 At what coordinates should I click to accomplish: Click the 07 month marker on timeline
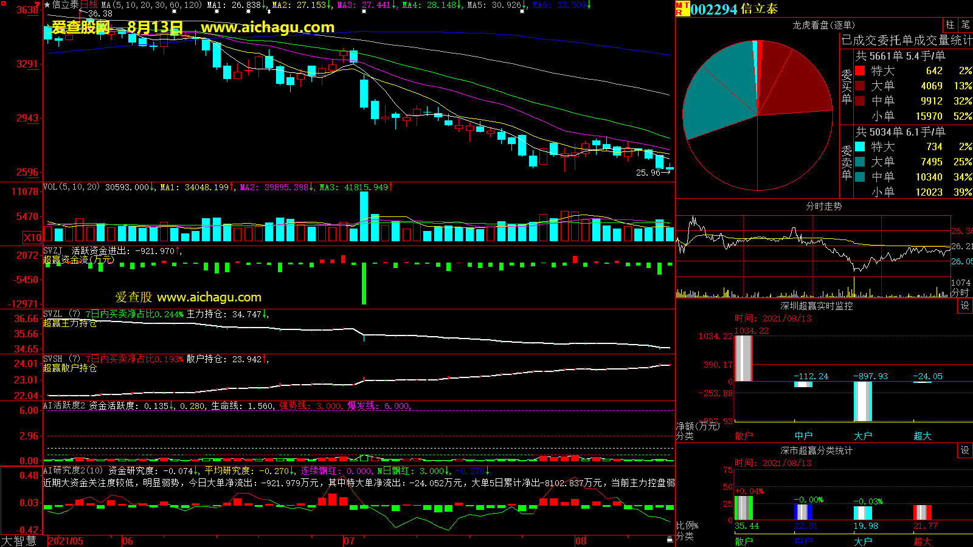click(348, 541)
